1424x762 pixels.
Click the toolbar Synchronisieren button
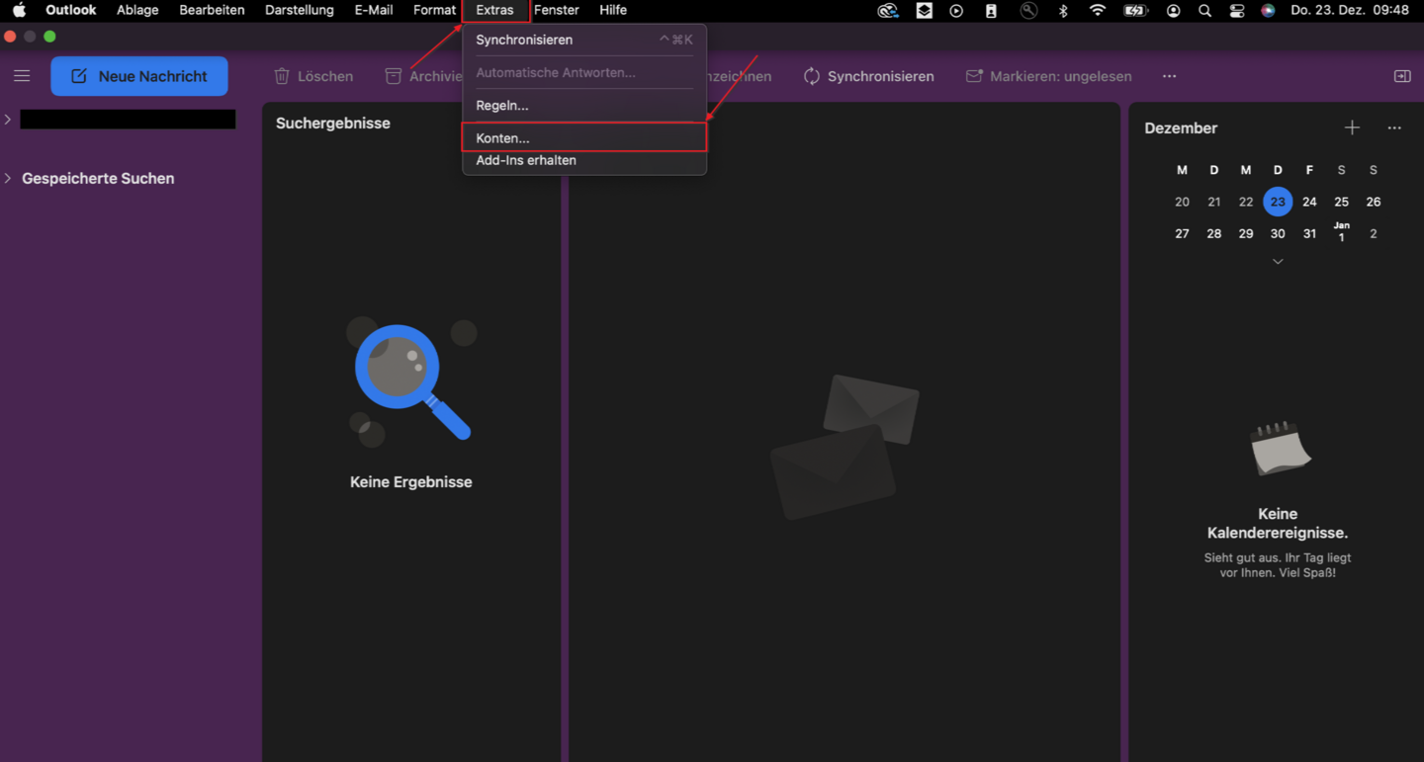pos(869,76)
